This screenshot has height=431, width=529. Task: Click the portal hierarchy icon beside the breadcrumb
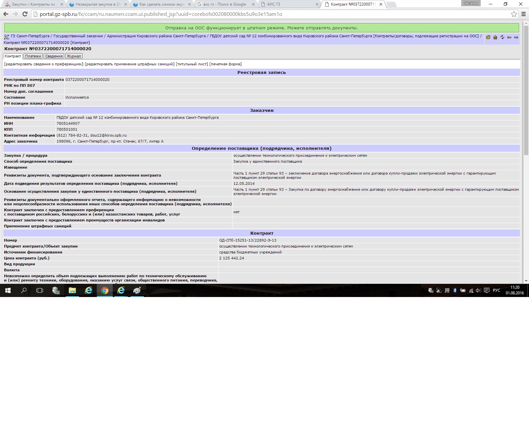7,37
